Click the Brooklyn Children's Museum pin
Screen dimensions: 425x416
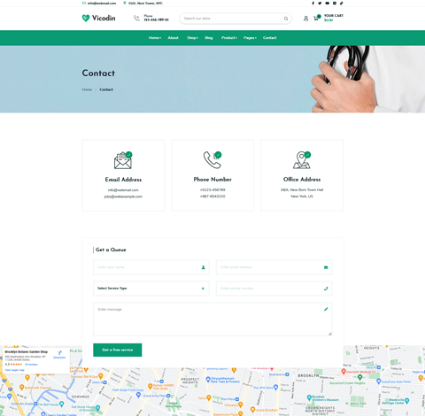click(309, 397)
